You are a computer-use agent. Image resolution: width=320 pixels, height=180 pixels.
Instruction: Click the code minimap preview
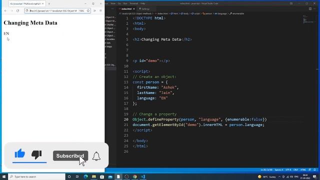click(308, 19)
